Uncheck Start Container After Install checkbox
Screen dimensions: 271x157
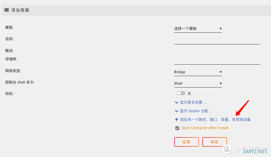[x=177, y=128]
